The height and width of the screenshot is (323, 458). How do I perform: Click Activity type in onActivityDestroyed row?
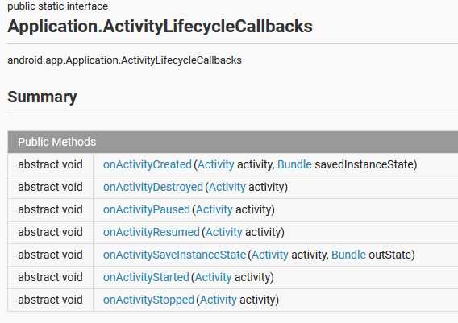click(227, 187)
